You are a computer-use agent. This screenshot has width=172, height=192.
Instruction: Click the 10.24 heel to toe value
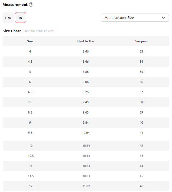[x=86, y=146]
